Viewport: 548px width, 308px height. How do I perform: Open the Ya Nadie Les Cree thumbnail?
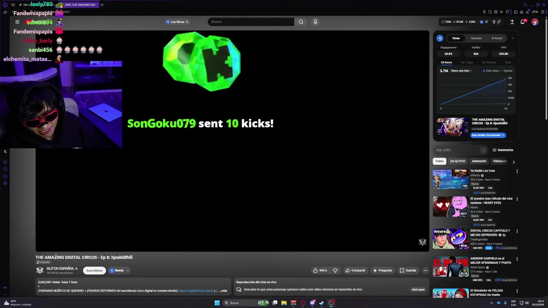click(450, 179)
